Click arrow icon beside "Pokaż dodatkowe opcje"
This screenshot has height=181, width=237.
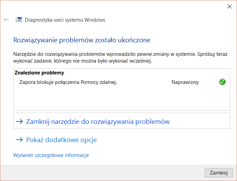click(x=19, y=140)
